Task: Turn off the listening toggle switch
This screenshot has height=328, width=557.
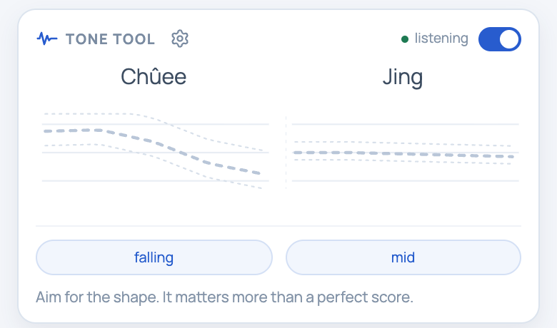Action: [x=499, y=39]
